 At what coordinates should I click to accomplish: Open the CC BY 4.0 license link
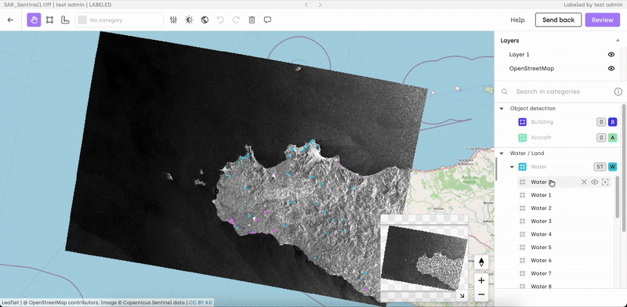click(x=201, y=302)
